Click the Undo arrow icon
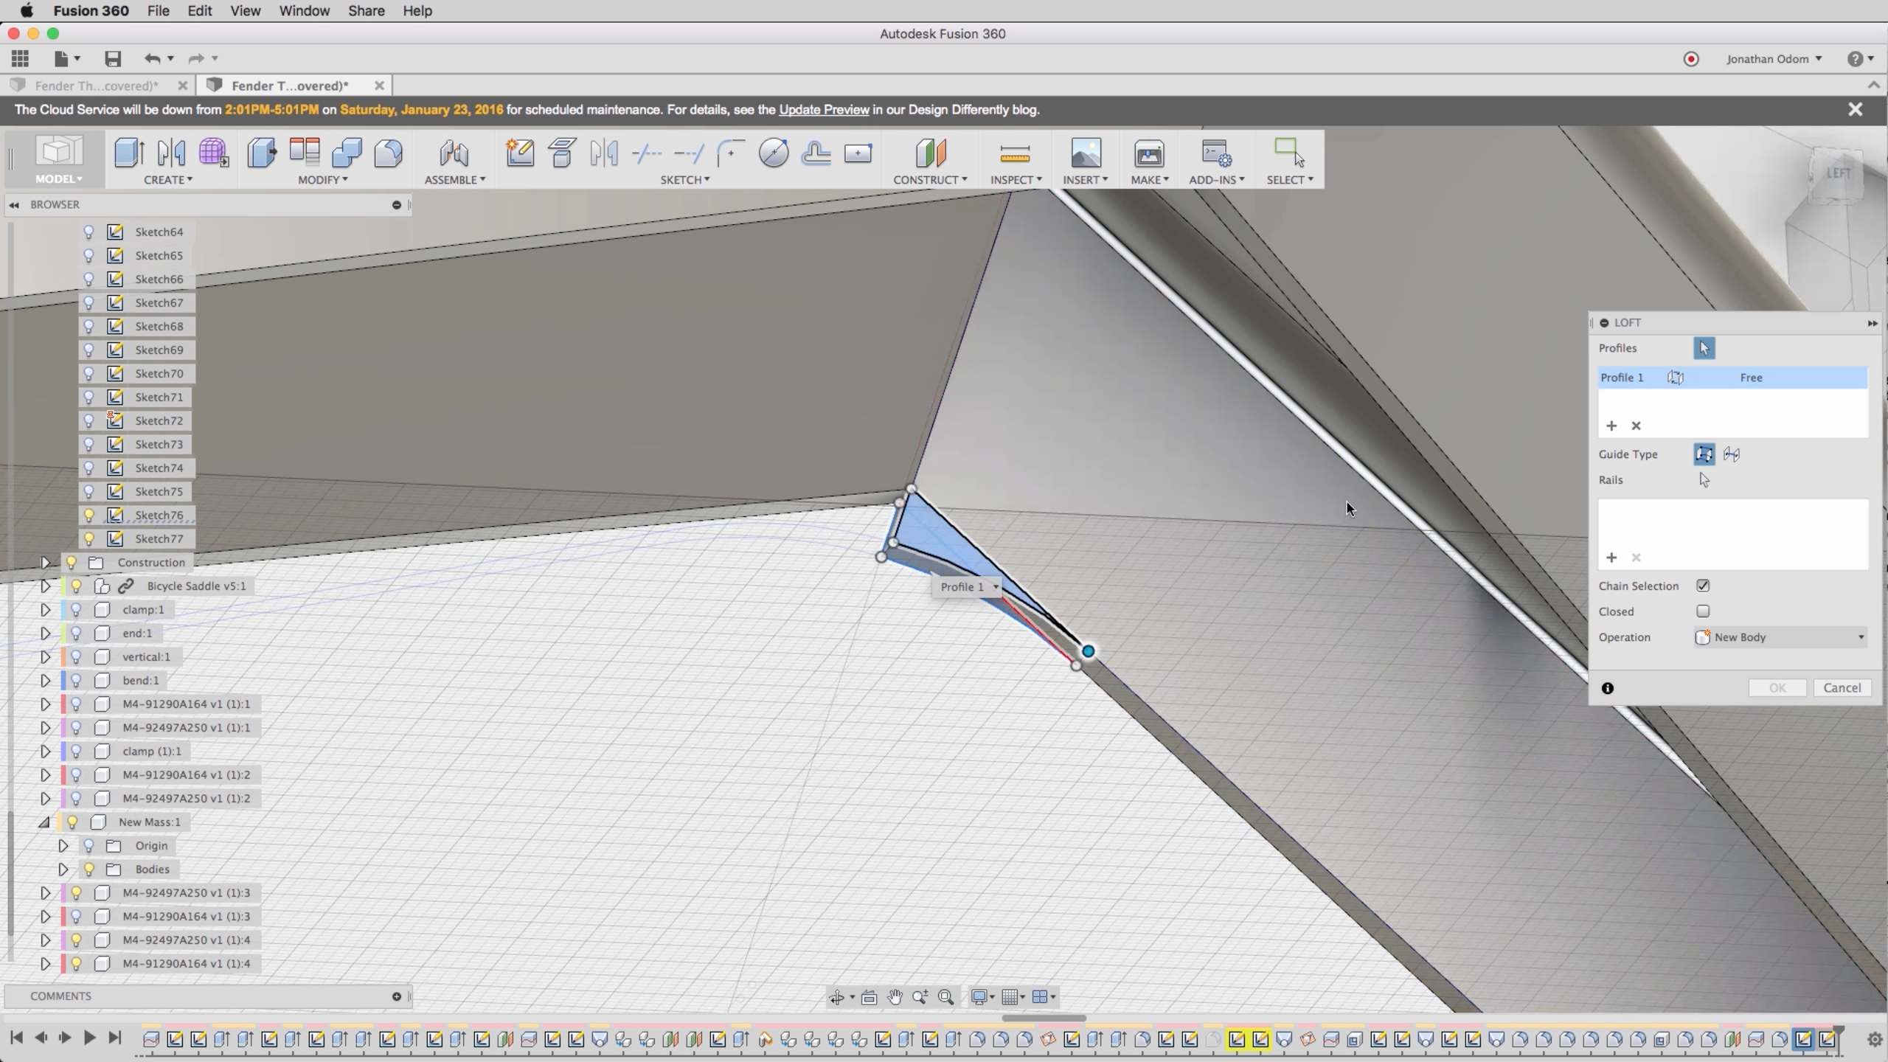The width and height of the screenshot is (1888, 1062). click(x=152, y=58)
